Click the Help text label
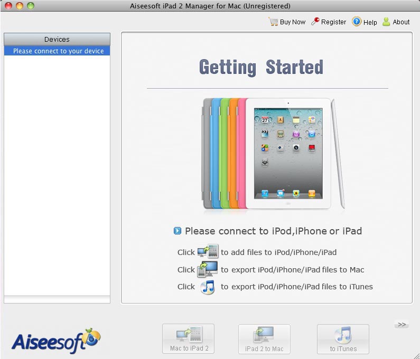Viewport: 420px width, 359px height. click(370, 22)
